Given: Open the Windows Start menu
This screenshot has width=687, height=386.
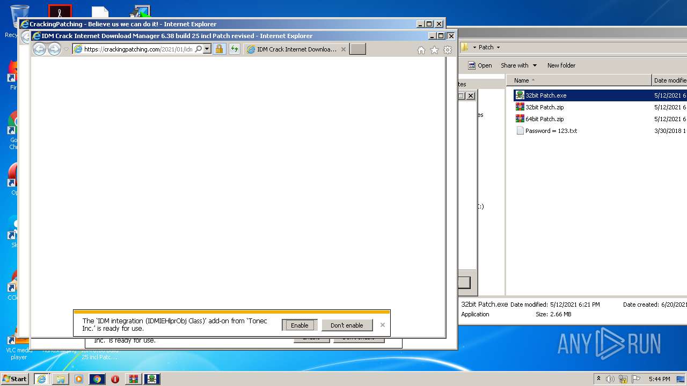Looking at the screenshot, I should (14, 379).
